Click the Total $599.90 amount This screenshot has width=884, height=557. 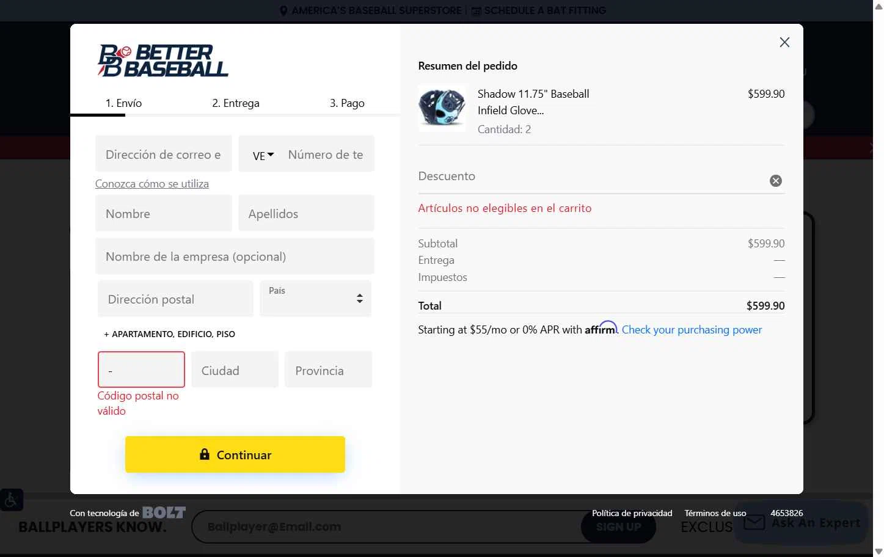coord(765,306)
